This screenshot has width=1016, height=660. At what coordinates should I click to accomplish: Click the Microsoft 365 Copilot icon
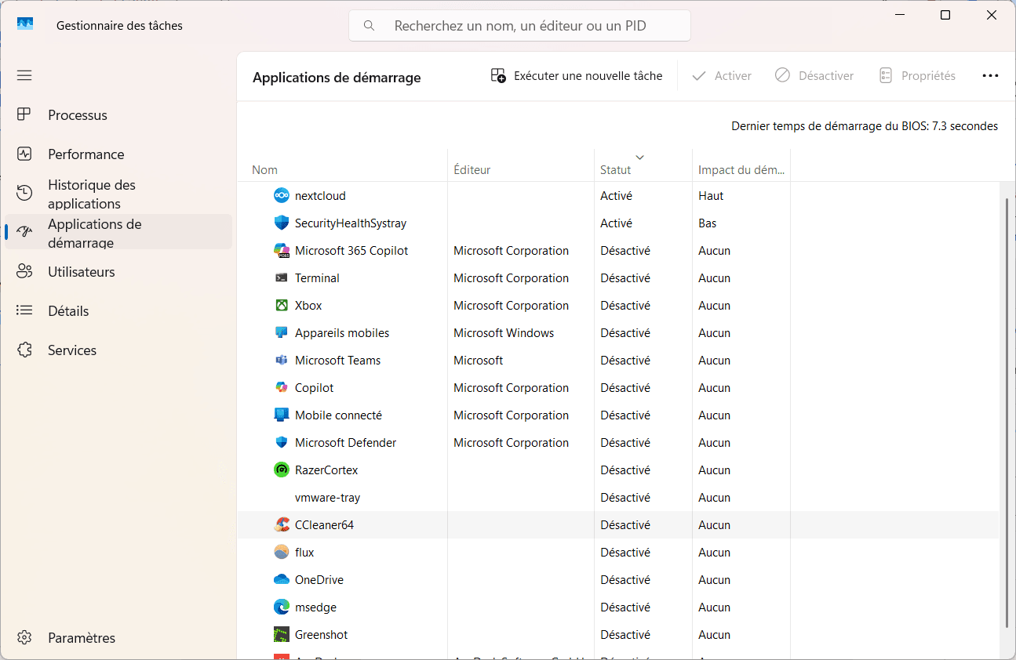[282, 250]
